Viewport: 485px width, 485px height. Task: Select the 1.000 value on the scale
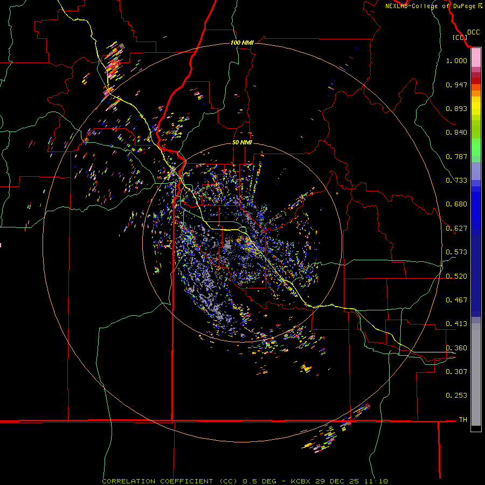pyautogui.click(x=456, y=60)
